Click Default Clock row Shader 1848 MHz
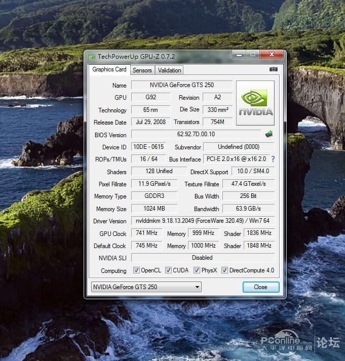Screen dimensions: 345x361 pyautogui.click(x=259, y=246)
